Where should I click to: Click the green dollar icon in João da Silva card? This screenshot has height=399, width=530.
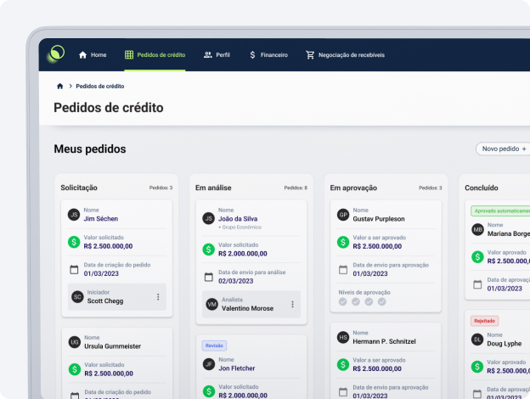(x=209, y=250)
